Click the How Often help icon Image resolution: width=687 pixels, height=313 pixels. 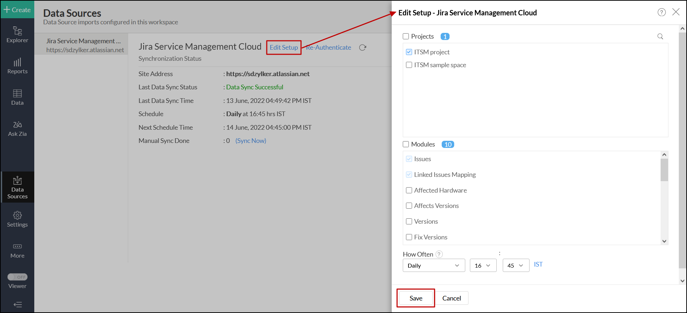pos(439,254)
